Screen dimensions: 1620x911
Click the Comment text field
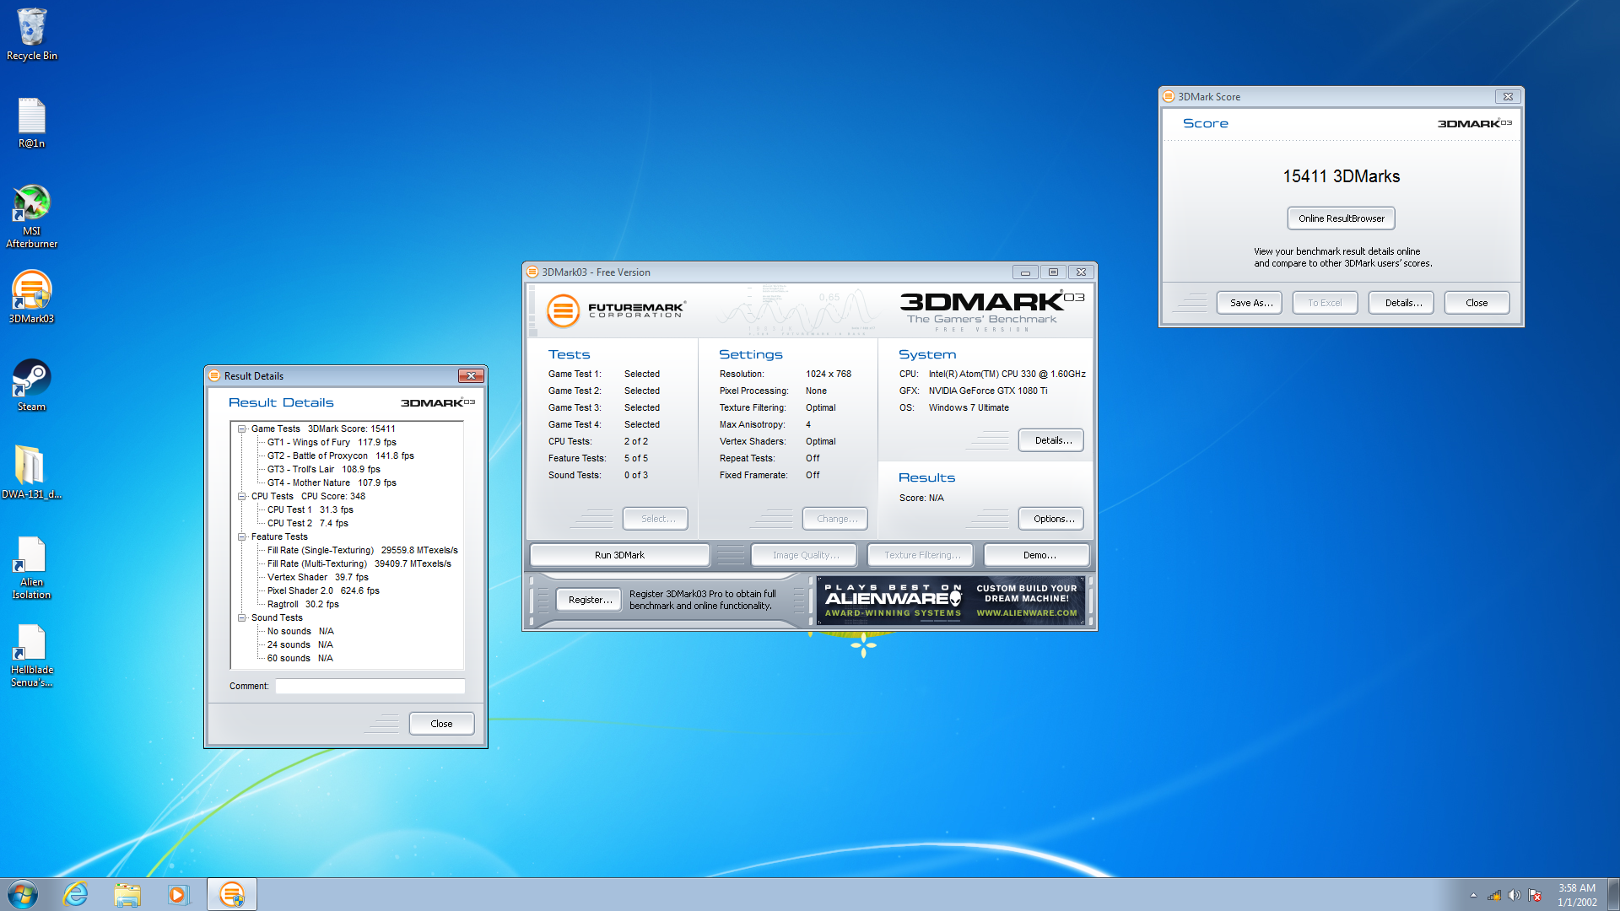coord(370,686)
